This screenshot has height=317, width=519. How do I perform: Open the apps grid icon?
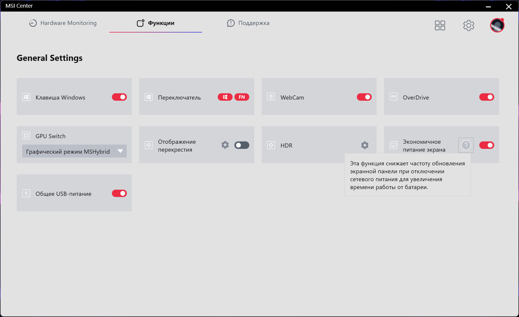(x=440, y=25)
